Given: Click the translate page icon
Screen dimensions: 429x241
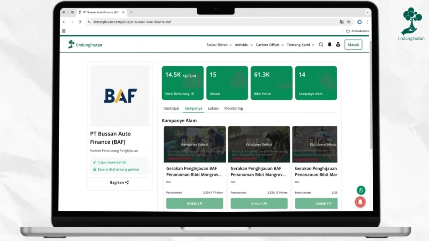Looking at the screenshot, I should 341,22.
